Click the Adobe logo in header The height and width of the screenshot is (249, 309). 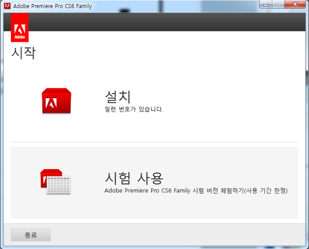coord(19,27)
